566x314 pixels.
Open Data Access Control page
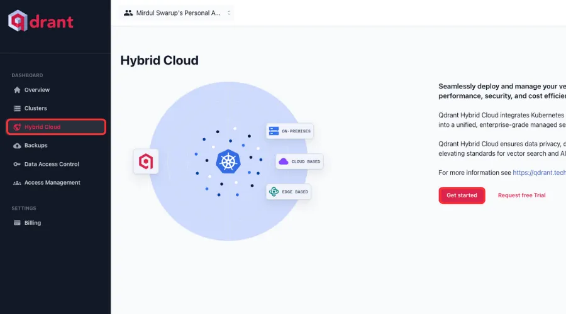coord(52,164)
